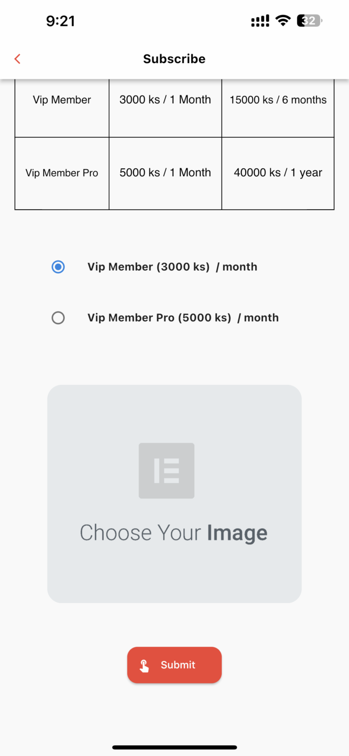349x756 pixels.
Task: Tap the battery indicator in status bar
Action: [310, 21]
